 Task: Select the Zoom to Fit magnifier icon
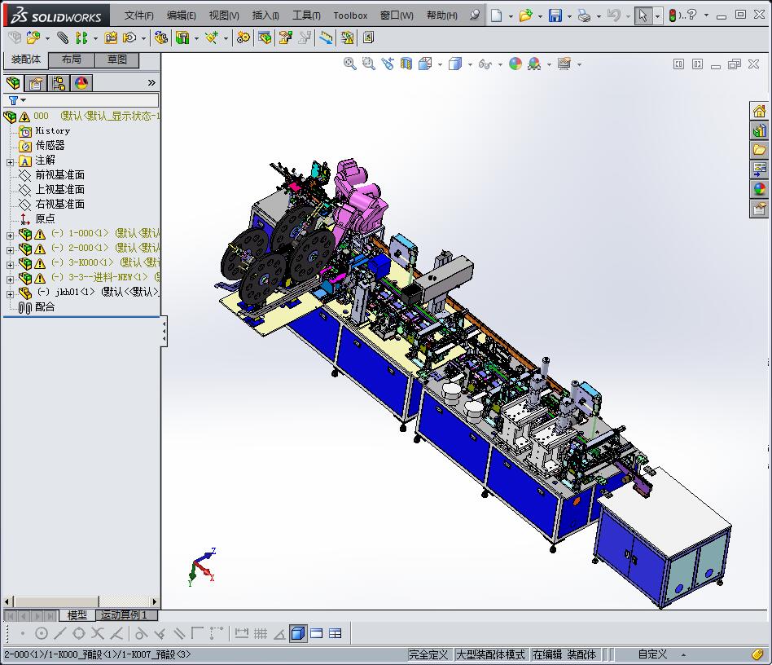350,64
